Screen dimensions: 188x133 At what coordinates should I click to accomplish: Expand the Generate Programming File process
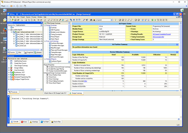(x=9, y=77)
